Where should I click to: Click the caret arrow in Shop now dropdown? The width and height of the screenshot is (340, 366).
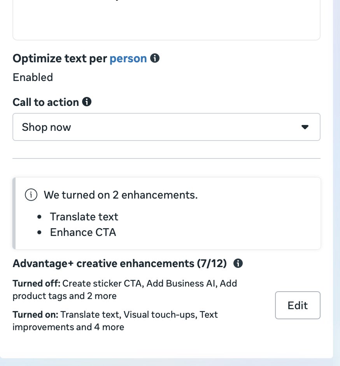click(x=305, y=127)
